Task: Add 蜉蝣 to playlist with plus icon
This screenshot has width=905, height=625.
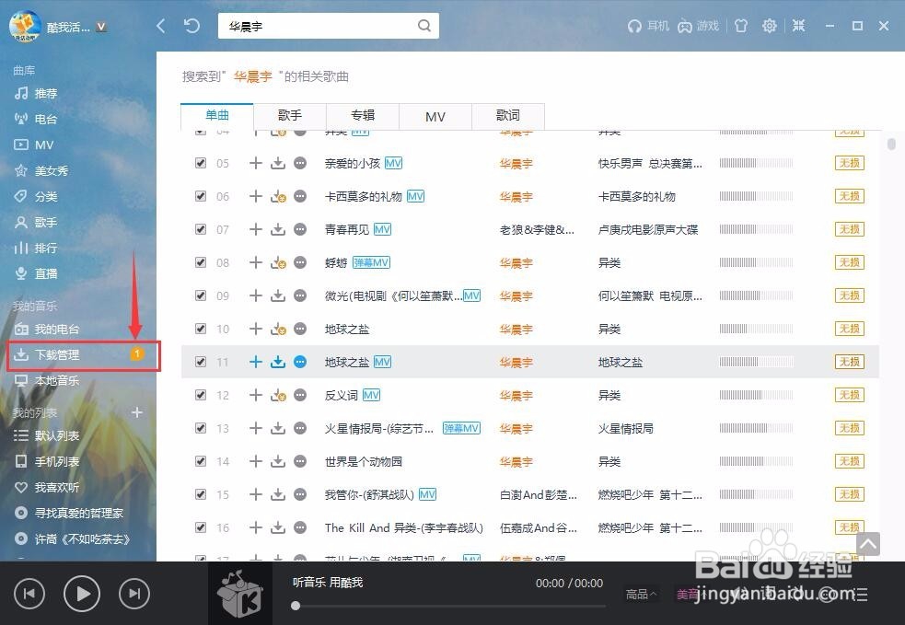Action: coord(255,262)
